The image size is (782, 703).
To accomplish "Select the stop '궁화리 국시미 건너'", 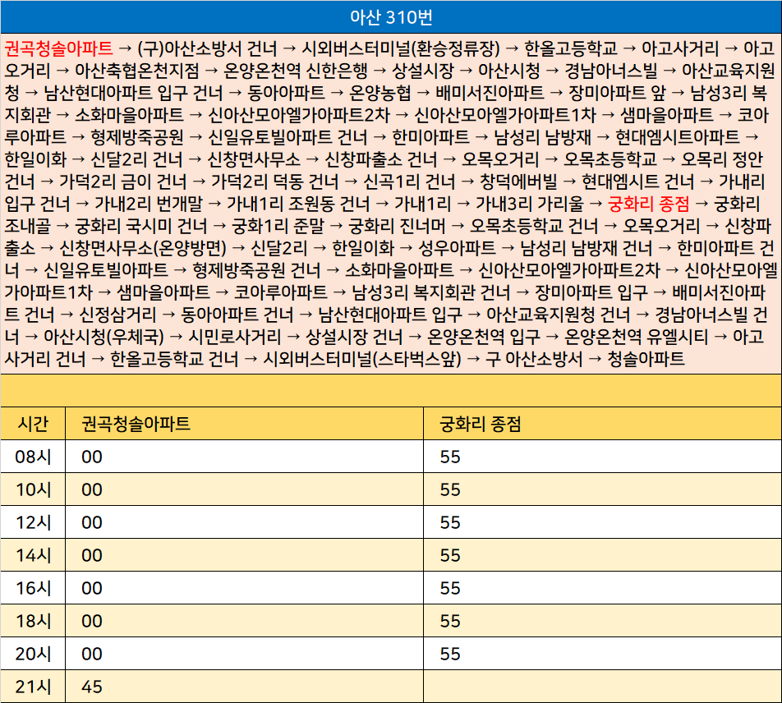I will pos(141,226).
